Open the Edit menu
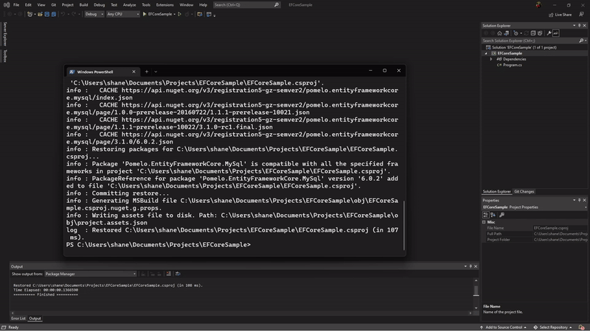The image size is (590, 331). pos(28,5)
